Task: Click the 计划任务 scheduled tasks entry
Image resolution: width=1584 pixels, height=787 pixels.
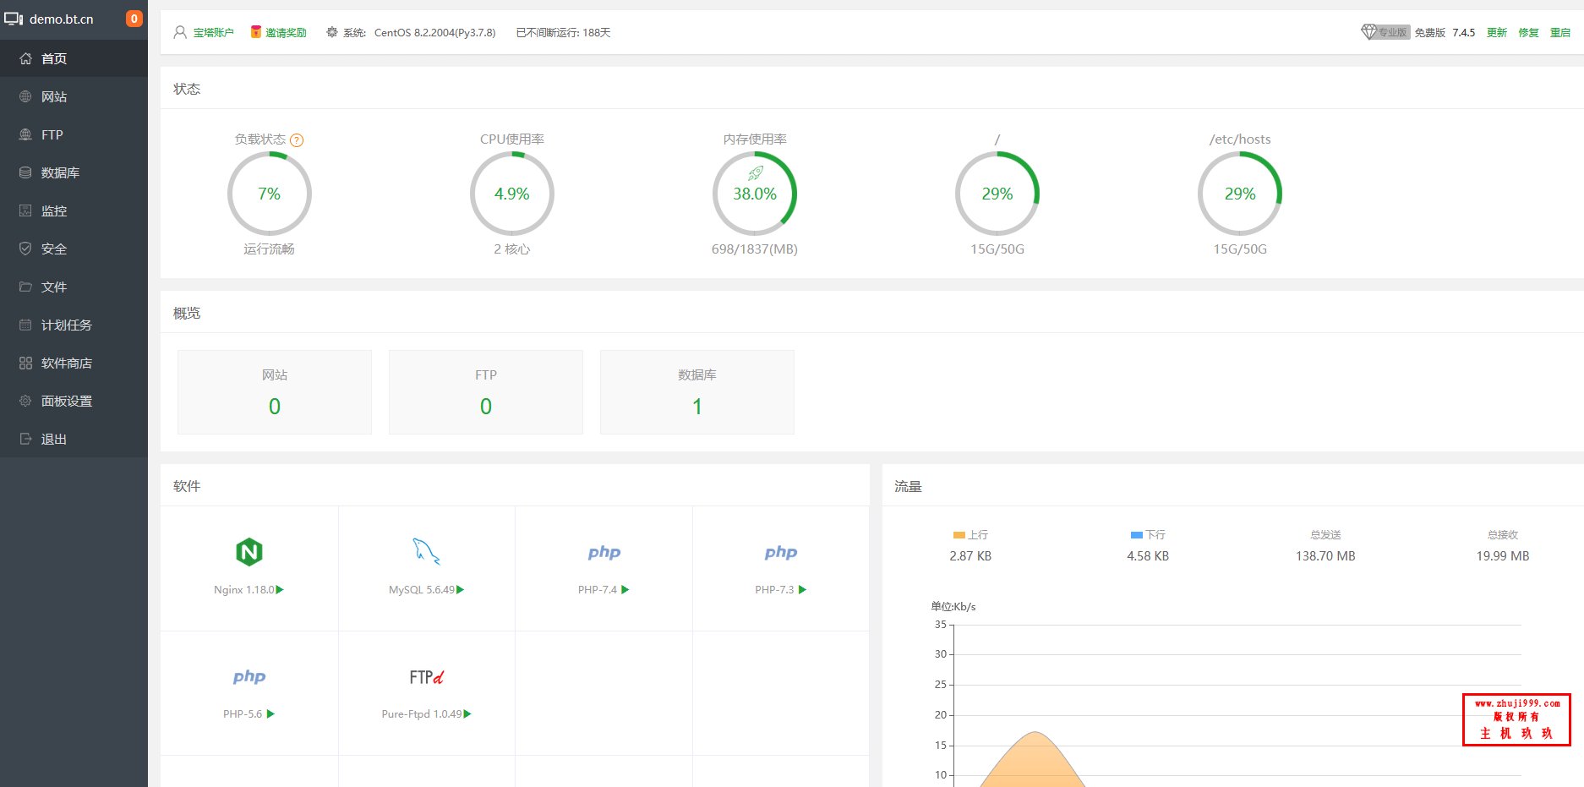Action: (x=74, y=325)
